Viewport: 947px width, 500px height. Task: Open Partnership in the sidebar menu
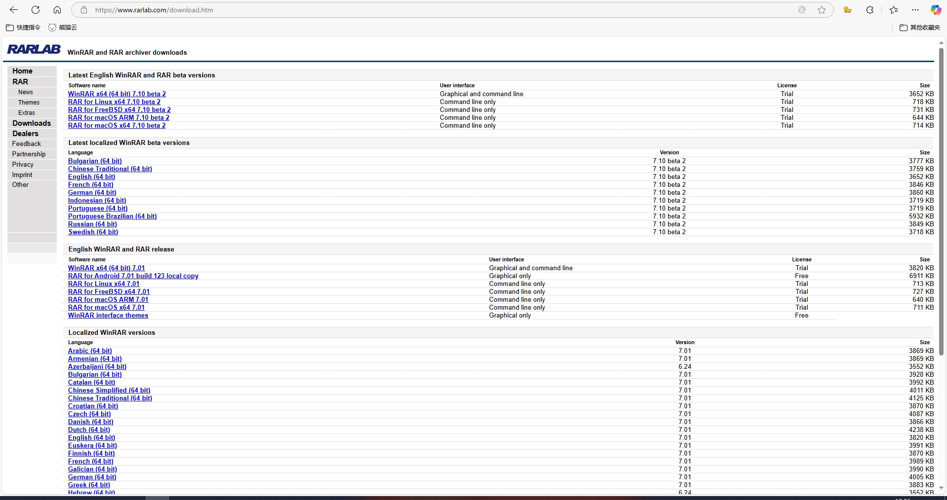pos(29,154)
